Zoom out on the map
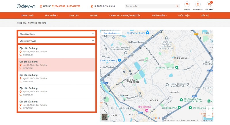 point(209,115)
